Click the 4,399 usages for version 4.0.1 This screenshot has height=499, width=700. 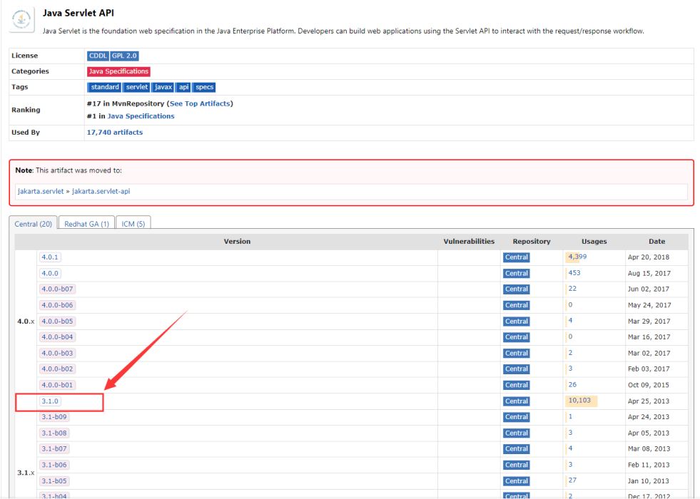click(577, 257)
